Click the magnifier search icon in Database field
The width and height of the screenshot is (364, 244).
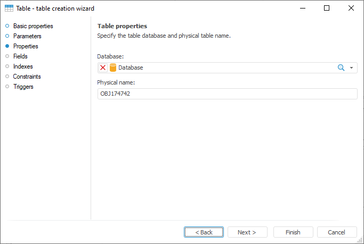(x=341, y=68)
